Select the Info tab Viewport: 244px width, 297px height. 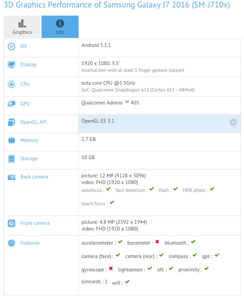(x=60, y=27)
